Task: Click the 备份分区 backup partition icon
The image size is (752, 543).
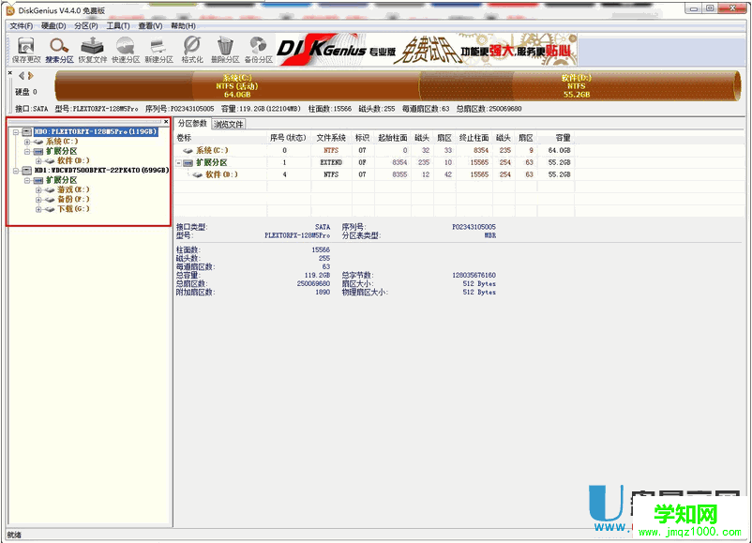Action: [x=259, y=50]
